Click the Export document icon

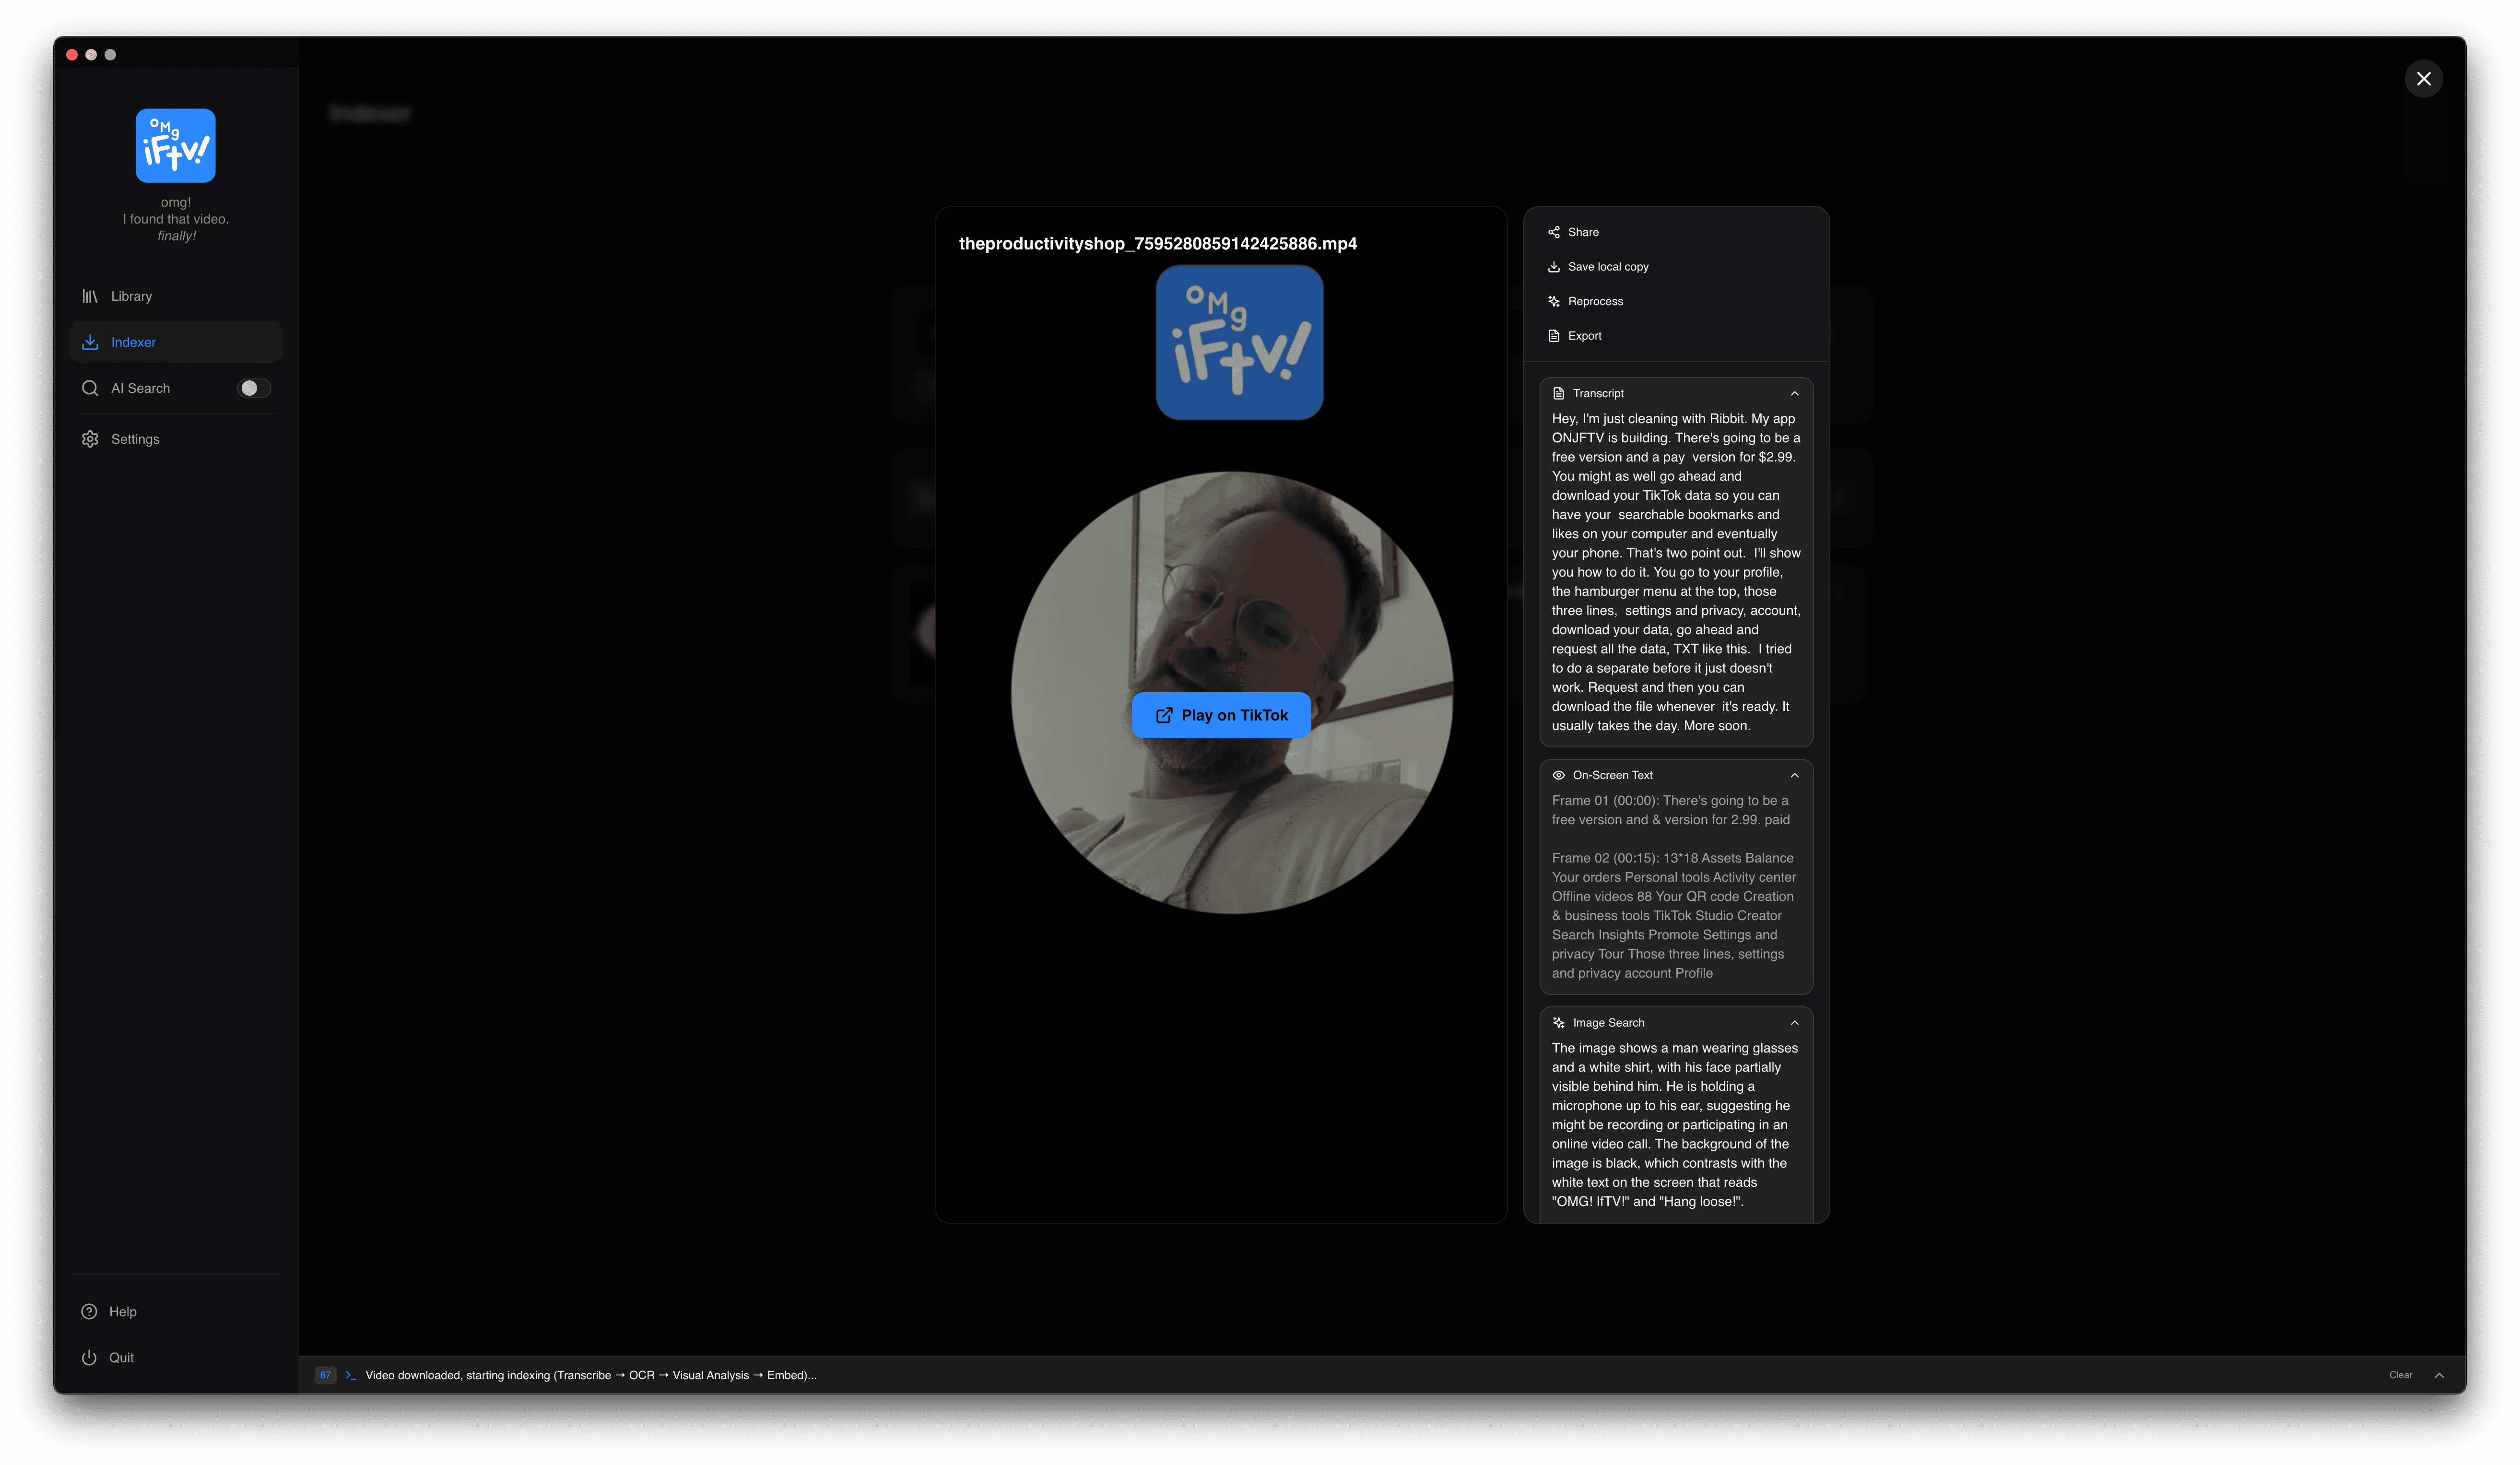pos(1553,336)
